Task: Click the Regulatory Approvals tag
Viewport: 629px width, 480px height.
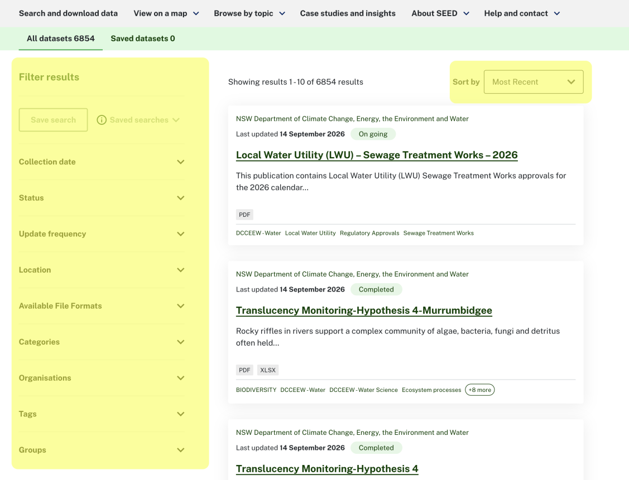Action: (369, 233)
